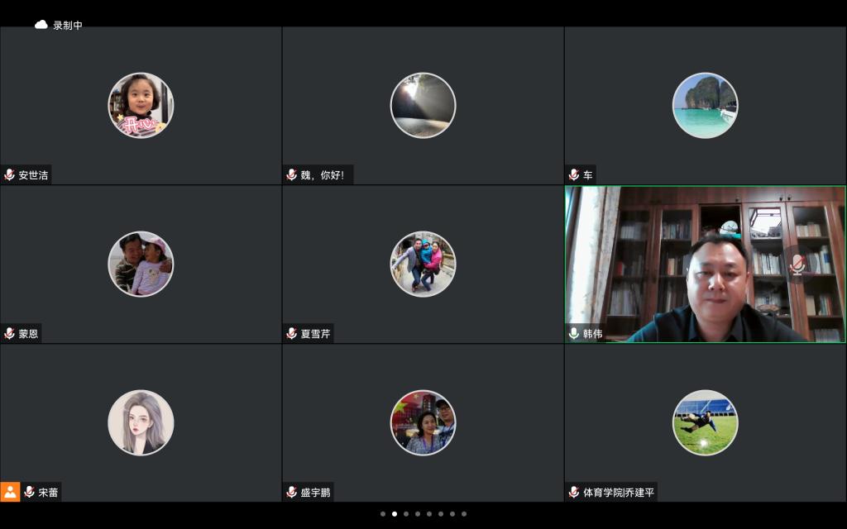Click the 宋蕾 name label

(x=48, y=493)
